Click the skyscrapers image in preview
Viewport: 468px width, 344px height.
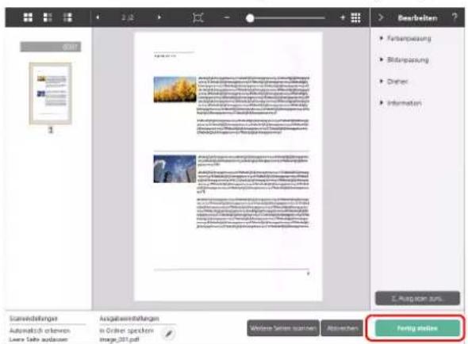pos(175,169)
